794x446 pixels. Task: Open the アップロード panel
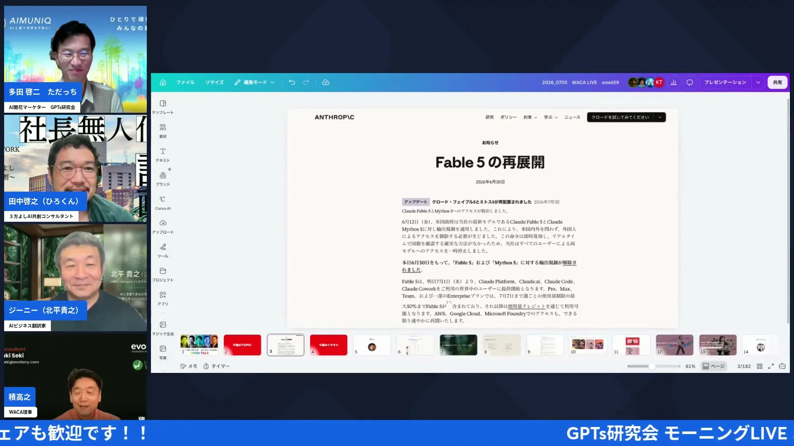point(163,226)
